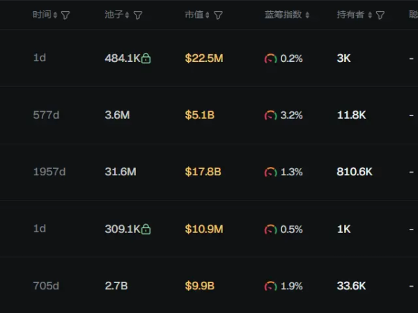Click holders value 3K
The height and width of the screenshot is (313, 418).
coord(343,58)
